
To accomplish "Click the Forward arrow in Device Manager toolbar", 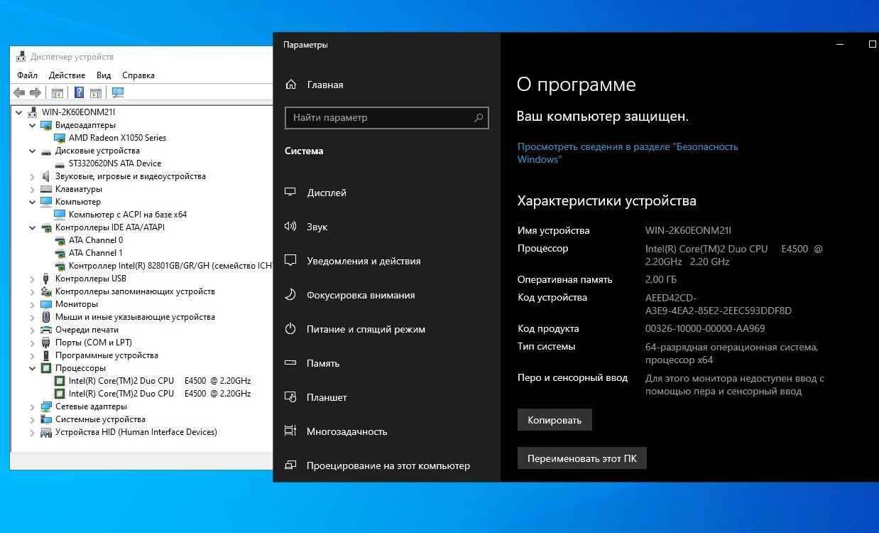I will (35, 93).
